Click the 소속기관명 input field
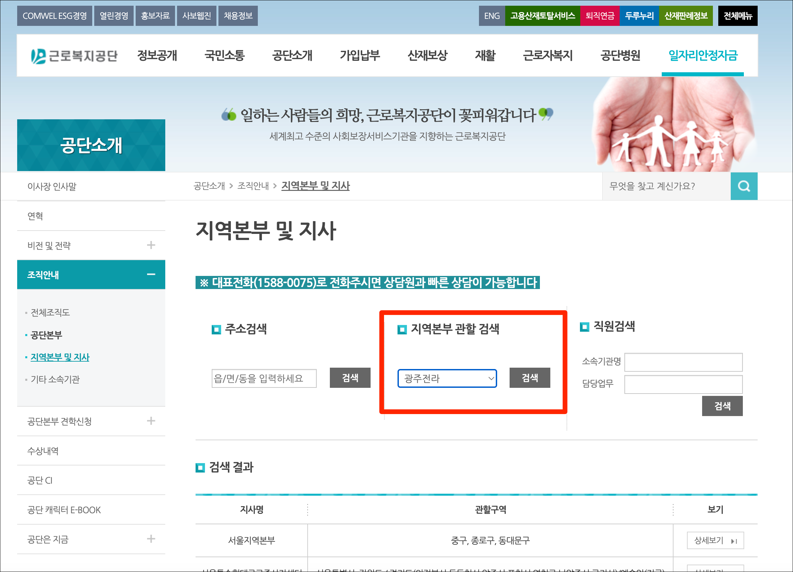The height and width of the screenshot is (572, 793). click(683, 362)
